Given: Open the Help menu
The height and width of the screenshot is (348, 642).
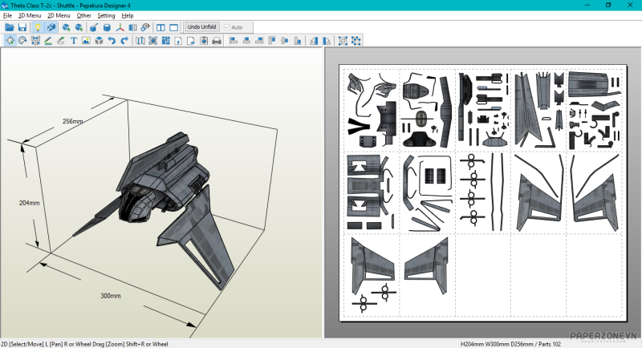Looking at the screenshot, I should point(128,15).
